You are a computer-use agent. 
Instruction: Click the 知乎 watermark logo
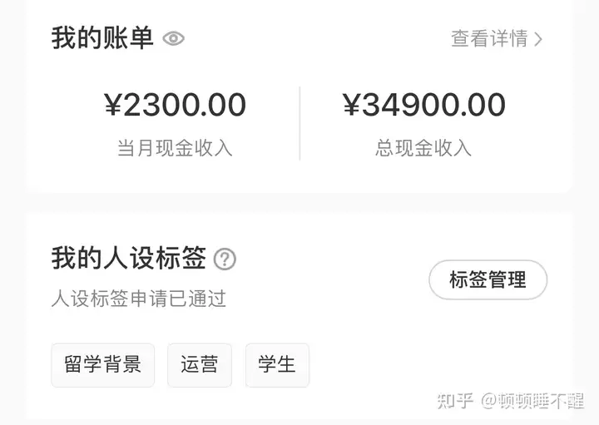[455, 401]
